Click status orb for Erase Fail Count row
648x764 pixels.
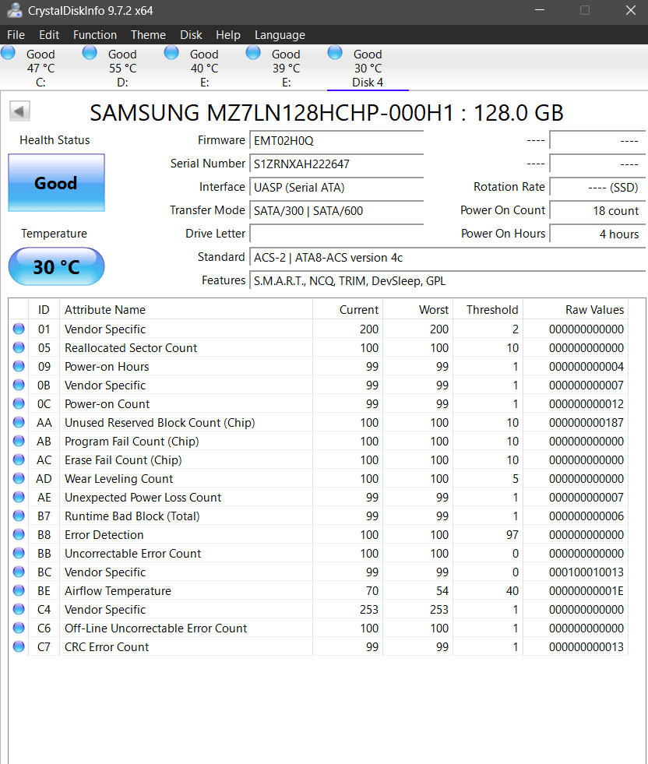pos(19,459)
